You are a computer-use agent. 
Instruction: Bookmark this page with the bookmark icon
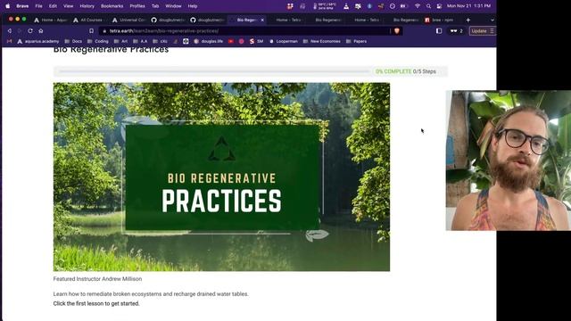pos(91,31)
